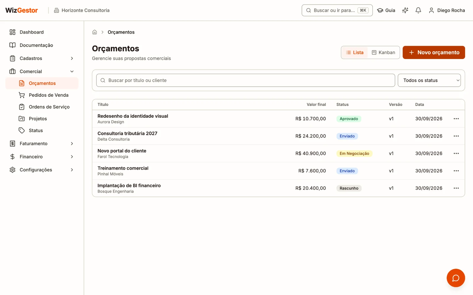Go to the Dashboard page

42,32
